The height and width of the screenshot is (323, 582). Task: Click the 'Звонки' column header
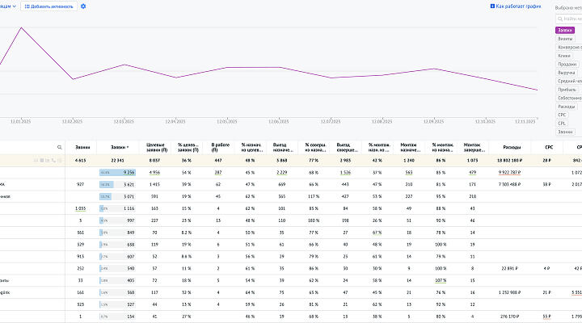(x=82, y=148)
